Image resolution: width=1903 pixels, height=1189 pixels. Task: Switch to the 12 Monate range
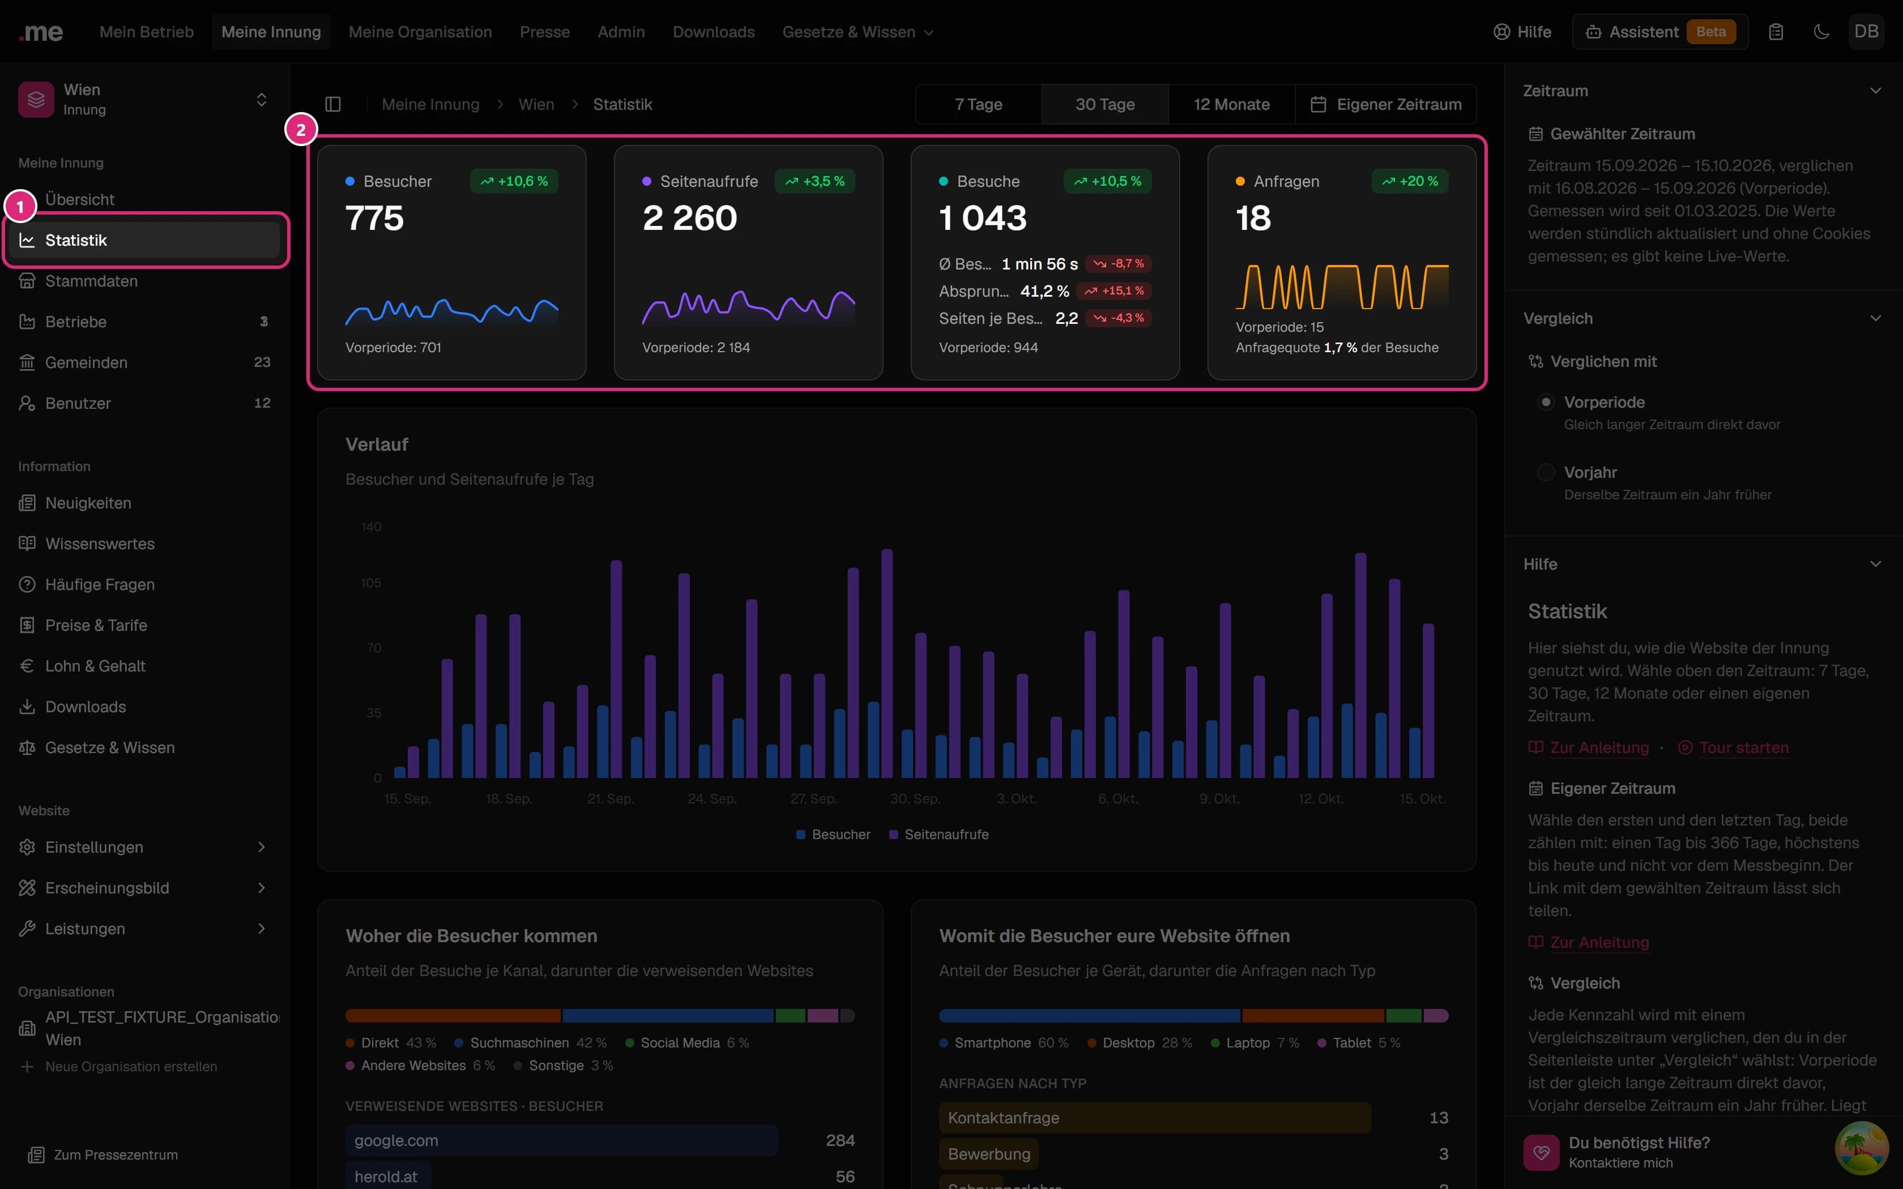tap(1231, 105)
